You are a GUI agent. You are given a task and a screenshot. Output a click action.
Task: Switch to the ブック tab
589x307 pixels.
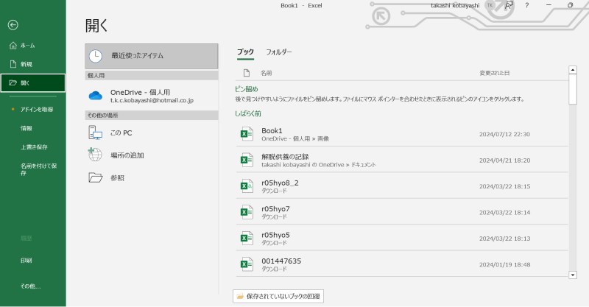(x=245, y=52)
